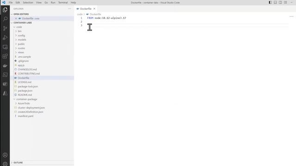This screenshot has height=166, width=296.
Task: Click the code breadcrumb segment
Action: pyautogui.click(x=80, y=14)
